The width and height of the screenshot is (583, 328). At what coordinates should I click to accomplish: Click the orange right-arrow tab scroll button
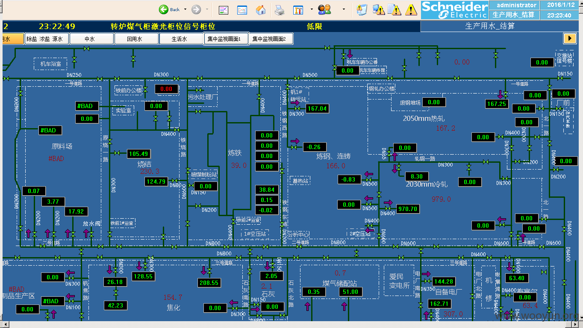(x=570, y=38)
